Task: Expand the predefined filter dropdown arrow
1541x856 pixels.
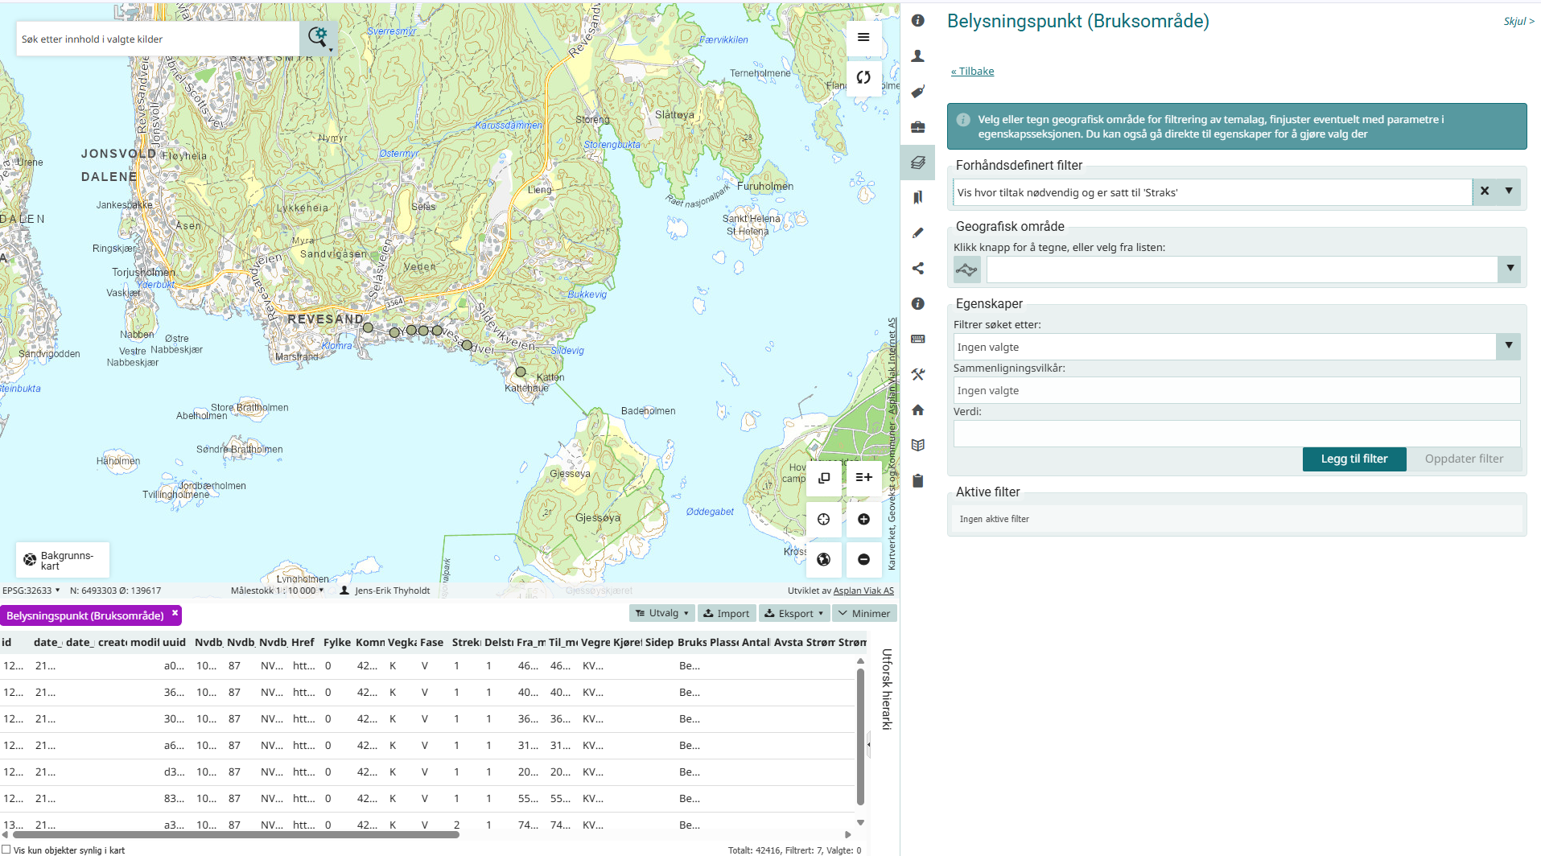Action: pyautogui.click(x=1509, y=191)
